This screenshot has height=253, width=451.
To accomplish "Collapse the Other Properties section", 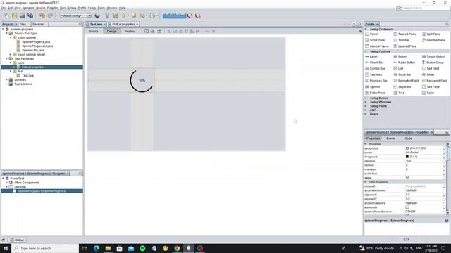I will [x=366, y=182].
